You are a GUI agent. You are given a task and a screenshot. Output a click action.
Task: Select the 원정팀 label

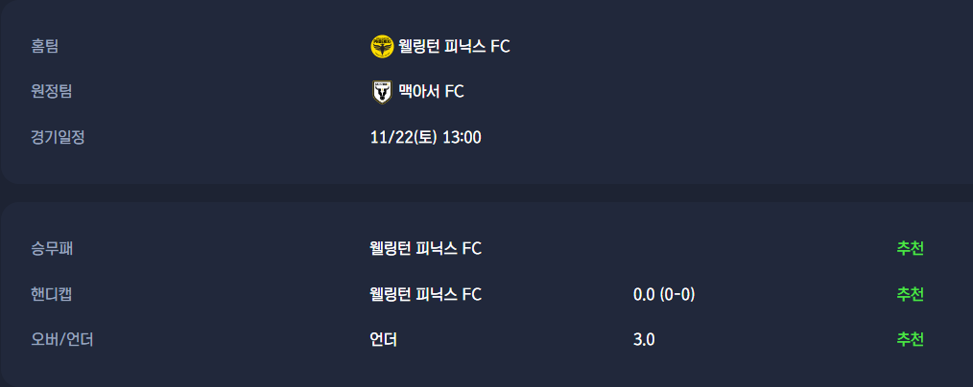pos(52,92)
